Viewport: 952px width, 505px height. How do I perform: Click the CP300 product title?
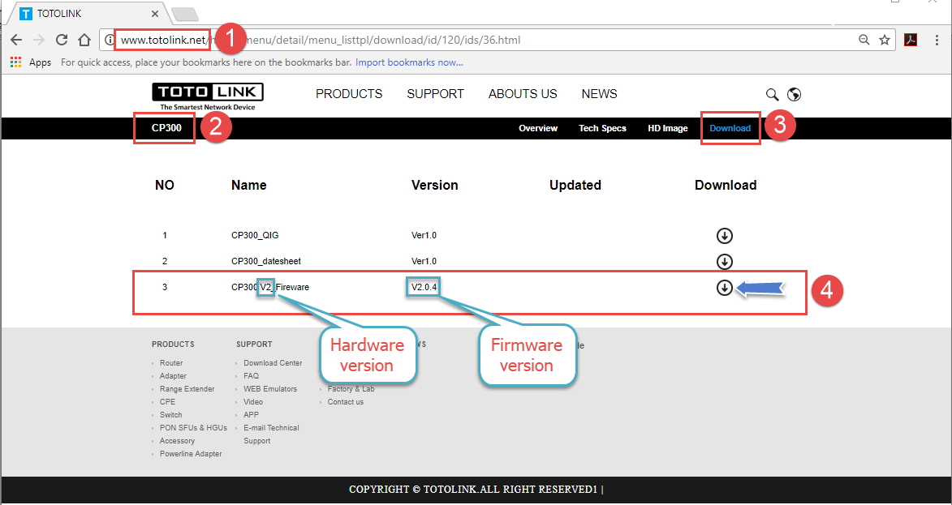[166, 128]
